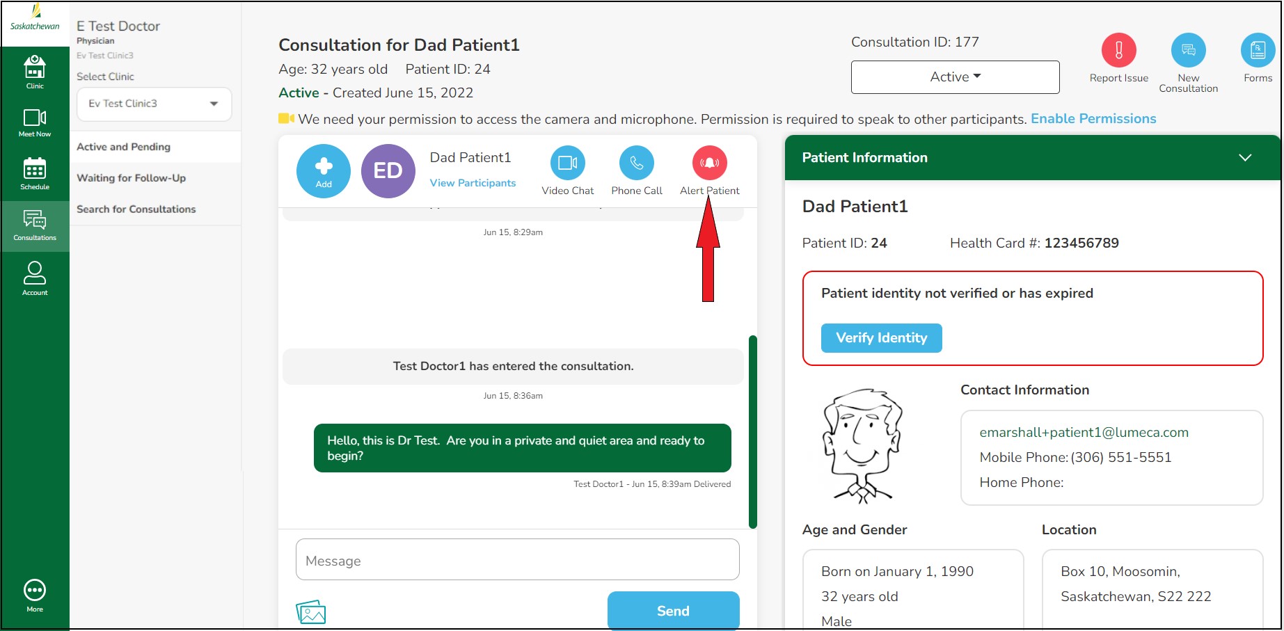
Task: Click the chat scrollbar
Action: pyautogui.click(x=752, y=431)
